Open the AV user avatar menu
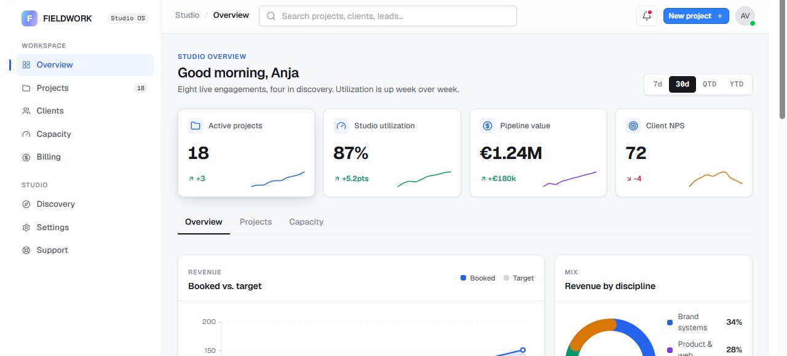 pos(745,16)
